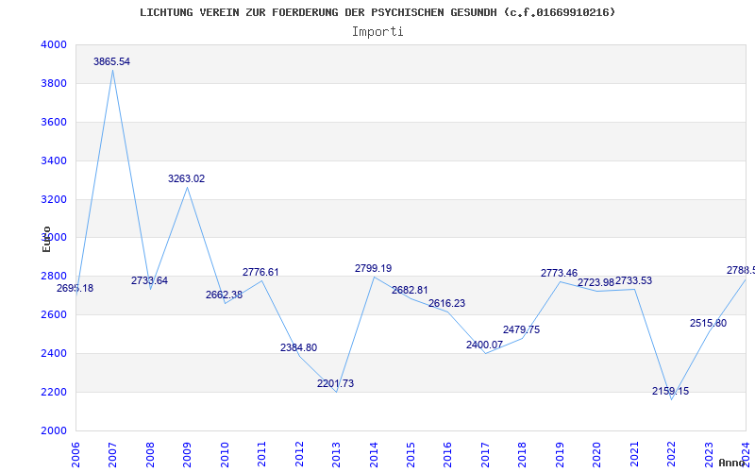The image size is (755, 472).
Task: Click the 2020 year label on x-axis
Action: tap(597, 455)
